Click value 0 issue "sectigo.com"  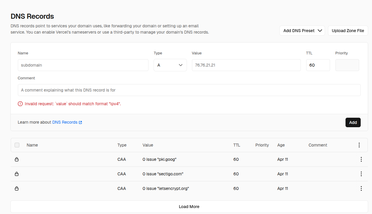[163, 174]
